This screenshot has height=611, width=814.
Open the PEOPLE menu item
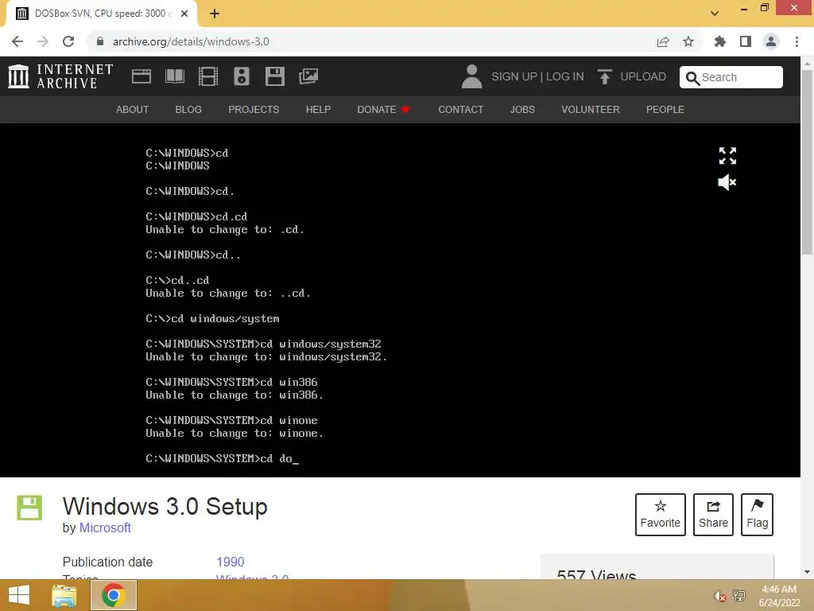[x=665, y=110]
